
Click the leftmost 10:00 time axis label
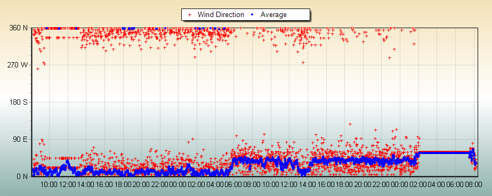click(49, 185)
